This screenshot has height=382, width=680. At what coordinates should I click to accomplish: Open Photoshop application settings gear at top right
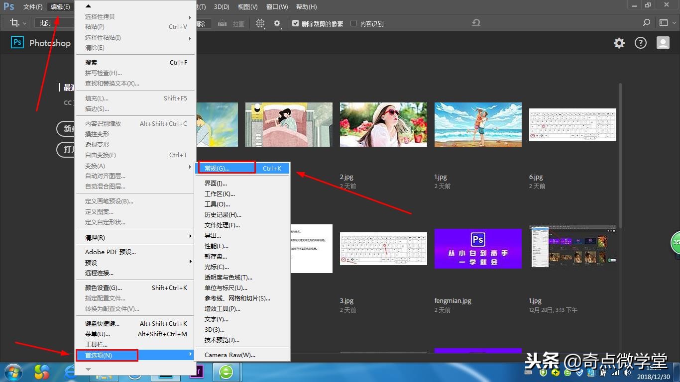pos(619,43)
